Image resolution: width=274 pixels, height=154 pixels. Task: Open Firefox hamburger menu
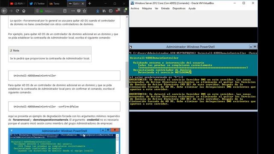point(125,11)
